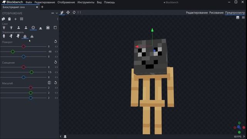Open the Отображение menu

tap(66, 2)
